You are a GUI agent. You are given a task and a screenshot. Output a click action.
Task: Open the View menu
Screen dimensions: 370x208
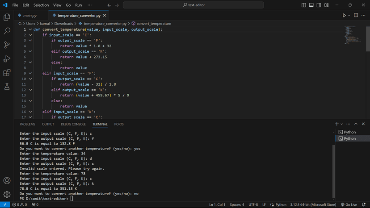57,5
